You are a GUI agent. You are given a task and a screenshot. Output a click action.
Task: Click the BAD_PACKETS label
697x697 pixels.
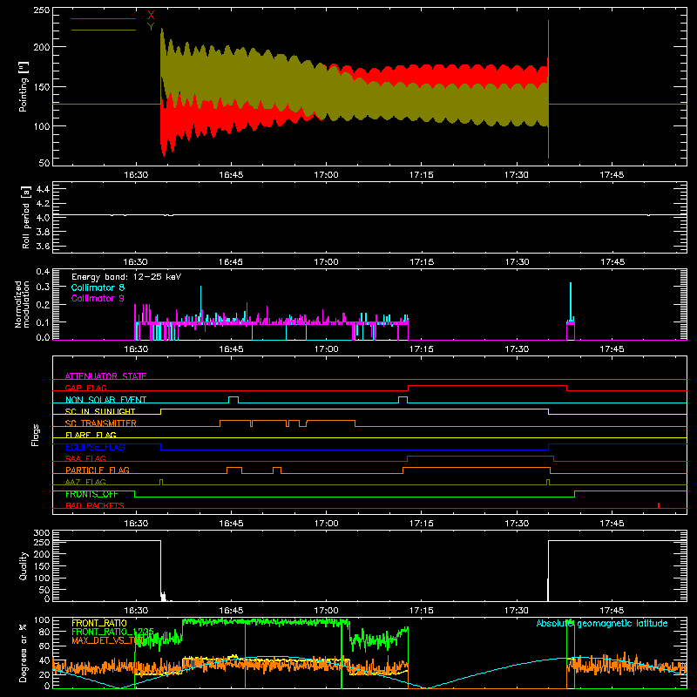tap(95, 505)
